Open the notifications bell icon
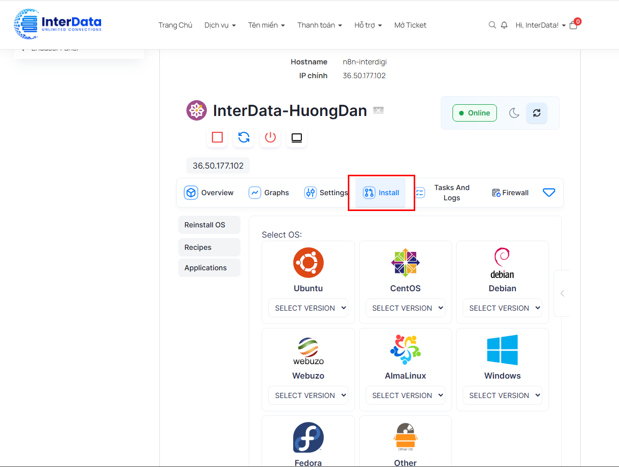619x467 pixels. tap(504, 25)
